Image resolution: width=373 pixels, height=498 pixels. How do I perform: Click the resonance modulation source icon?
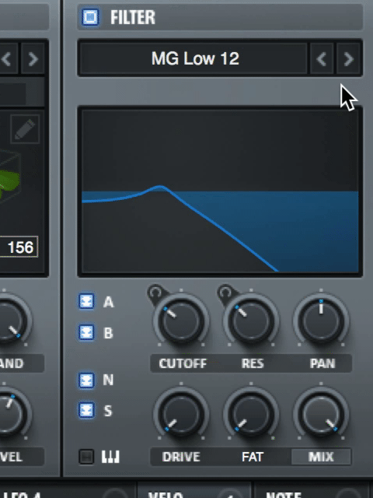225,293
